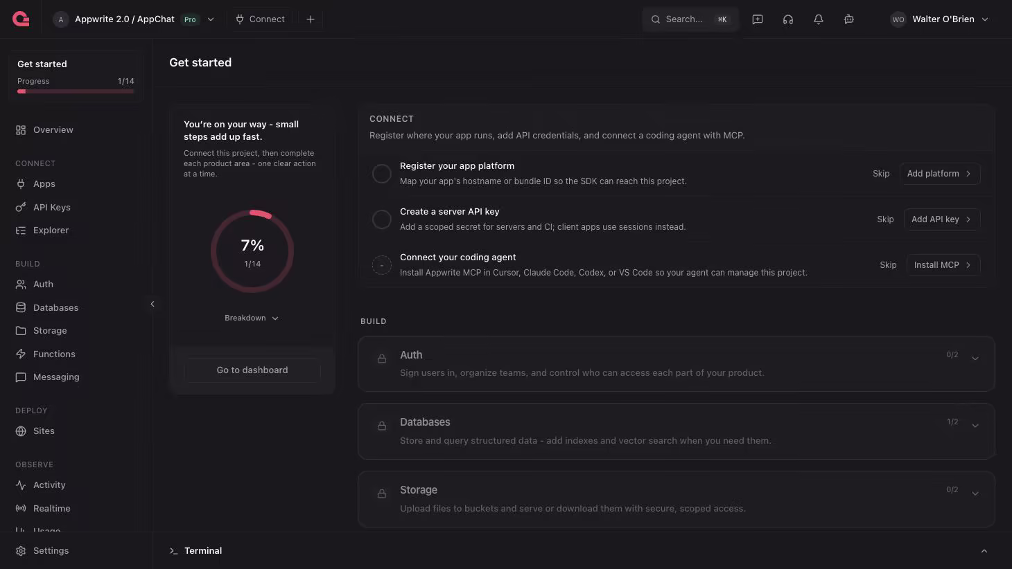This screenshot has height=569, width=1012.
Task: Mark Register your app platform step circle
Action: [x=382, y=174]
